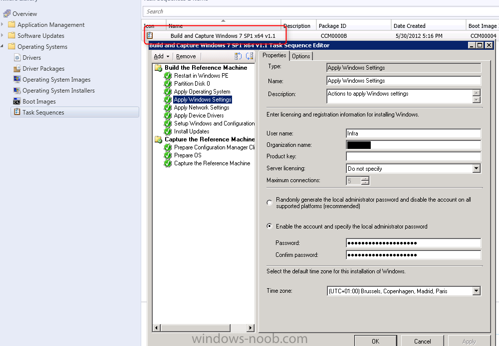The image size is (499, 346).
Task: Open the Add dropdown menu
Action: 162,56
